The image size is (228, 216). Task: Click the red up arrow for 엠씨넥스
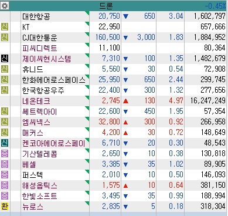click(125, 123)
